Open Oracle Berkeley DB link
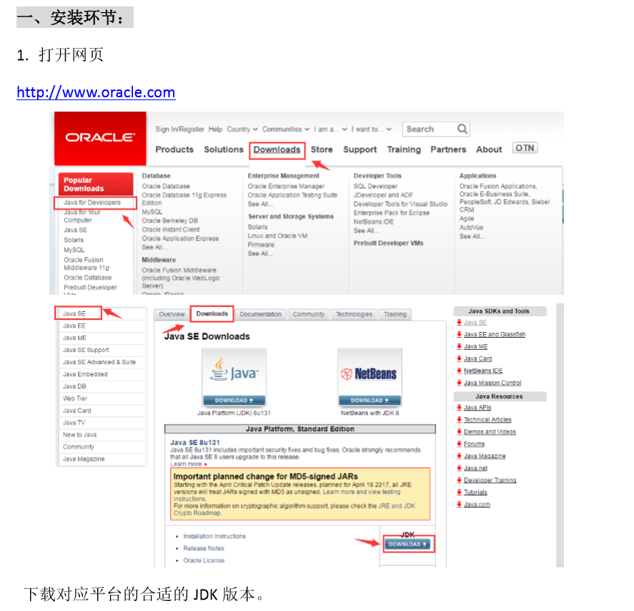This screenshot has height=611, width=634. [170, 220]
